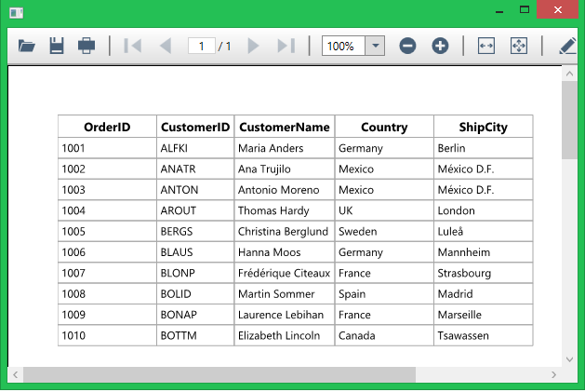The image size is (585, 392).
Task: Fit the page to width
Action: pyautogui.click(x=486, y=46)
